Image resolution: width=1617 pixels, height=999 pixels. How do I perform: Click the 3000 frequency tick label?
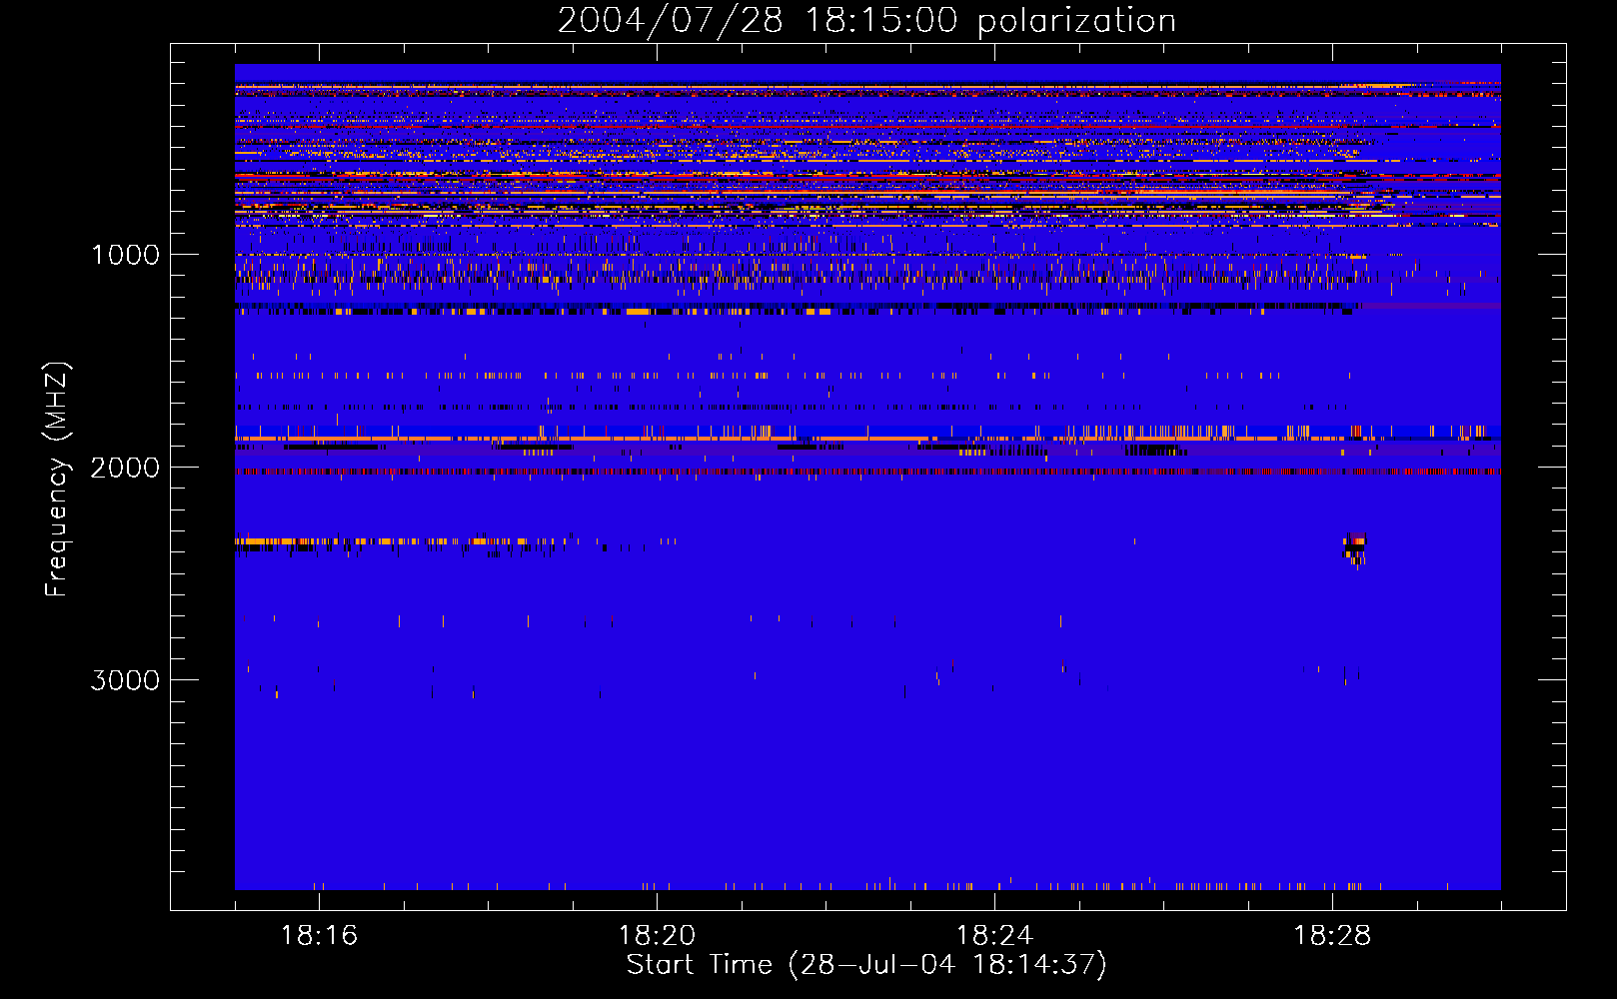point(125,680)
